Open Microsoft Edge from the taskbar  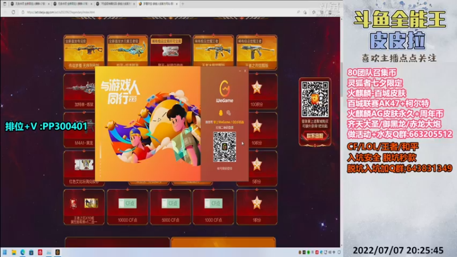click(22, 252)
